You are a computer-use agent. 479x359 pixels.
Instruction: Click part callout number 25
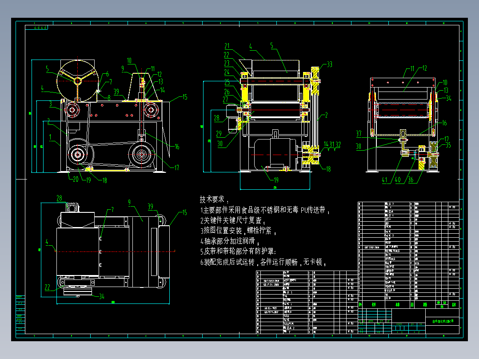[227, 82]
